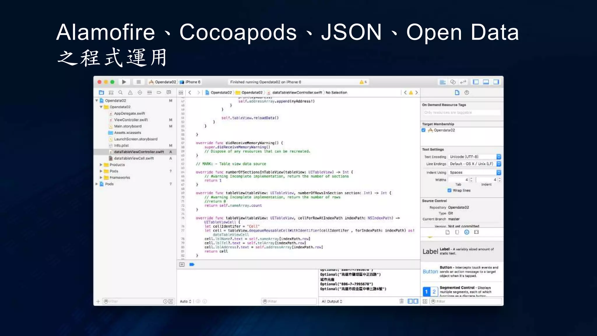Image resolution: width=597 pixels, height=336 pixels.
Task: Show the warnings indicator in the activity bar
Action: (363, 82)
